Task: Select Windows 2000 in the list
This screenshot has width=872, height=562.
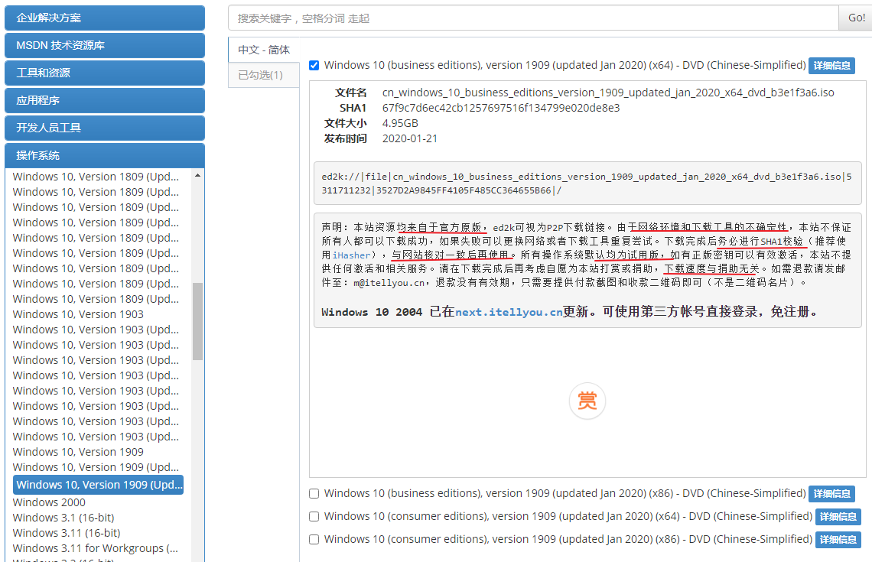Action: [49, 502]
